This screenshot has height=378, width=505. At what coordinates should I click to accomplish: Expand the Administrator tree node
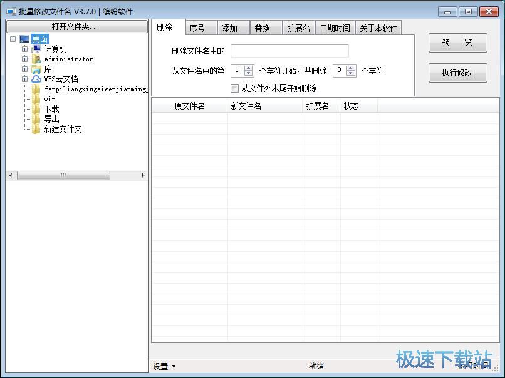click(x=25, y=59)
